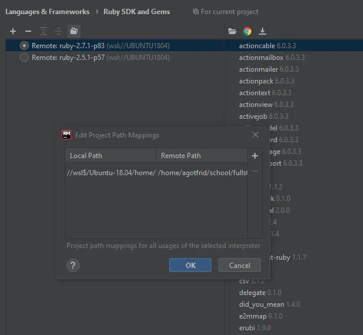Click the download gems icon
The image size is (363, 335).
(263, 31)
